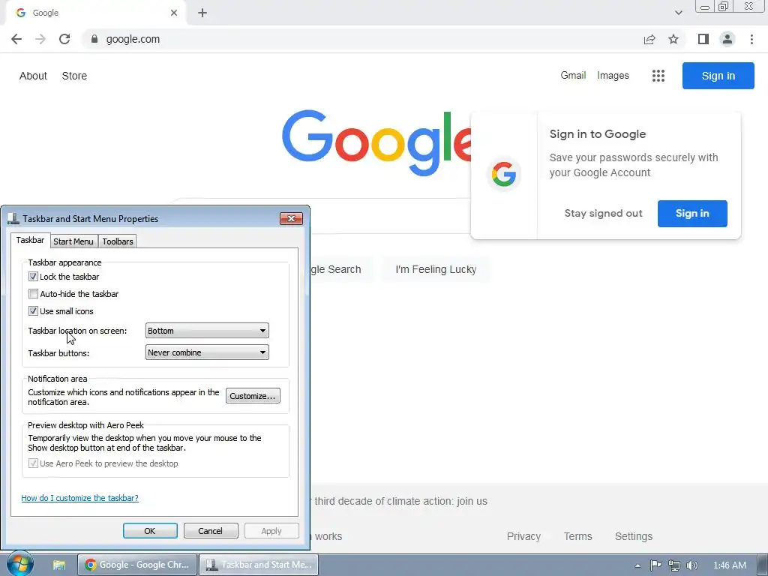Open a new tab with plus button

pyautogui.click(x=202, y=13)
